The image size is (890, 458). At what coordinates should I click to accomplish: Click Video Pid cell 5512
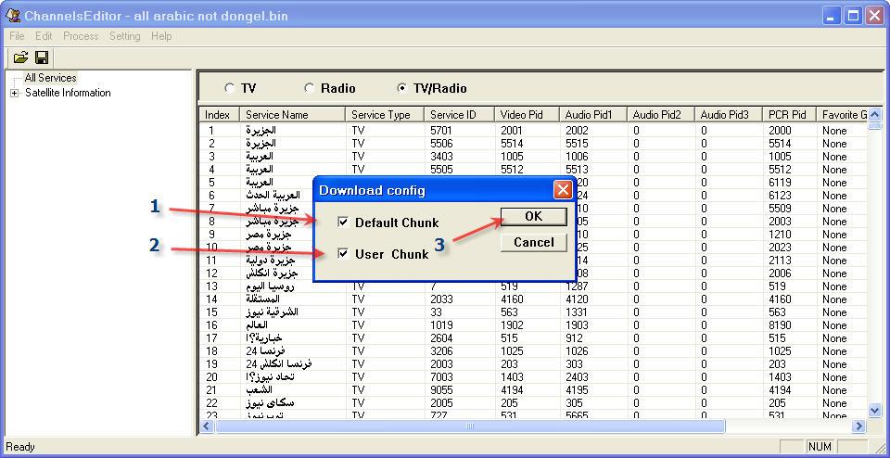point(512,169)
